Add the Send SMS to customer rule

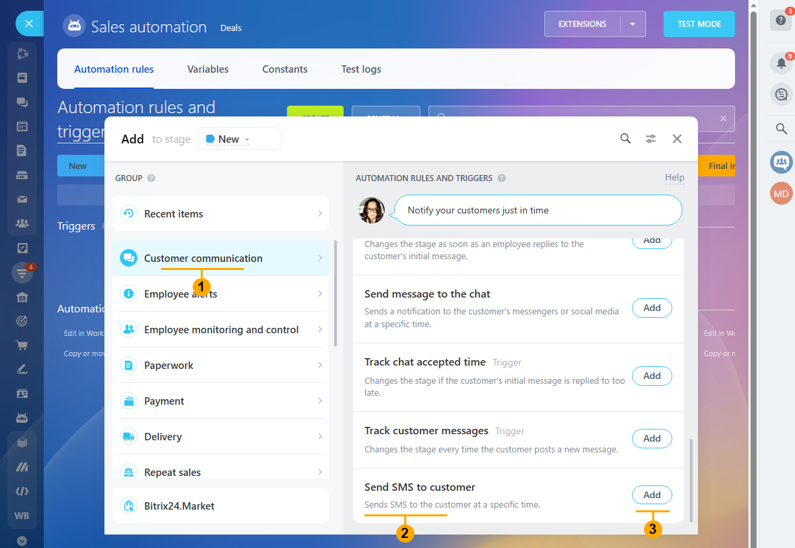click(652, 495)
